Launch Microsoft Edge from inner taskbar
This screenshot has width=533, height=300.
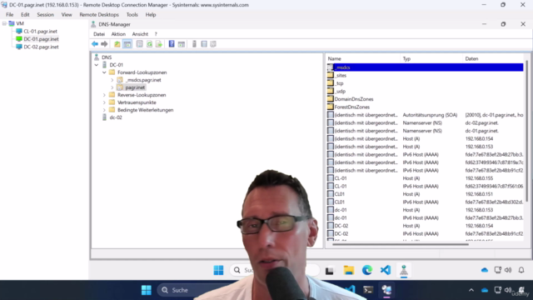coord(367,270)
